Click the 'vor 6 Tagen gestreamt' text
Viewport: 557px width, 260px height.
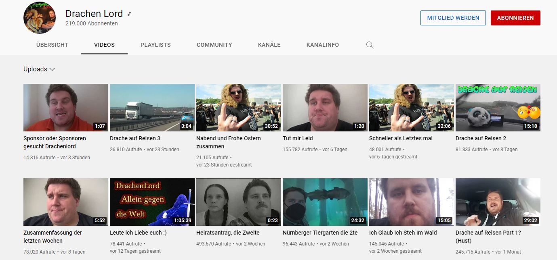click(x=393, y=157)
